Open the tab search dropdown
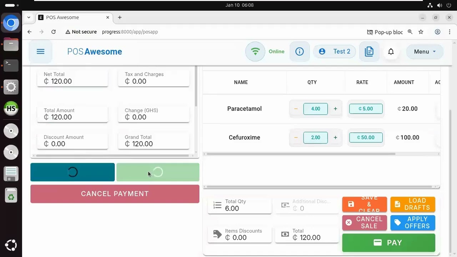 (29, 17)
